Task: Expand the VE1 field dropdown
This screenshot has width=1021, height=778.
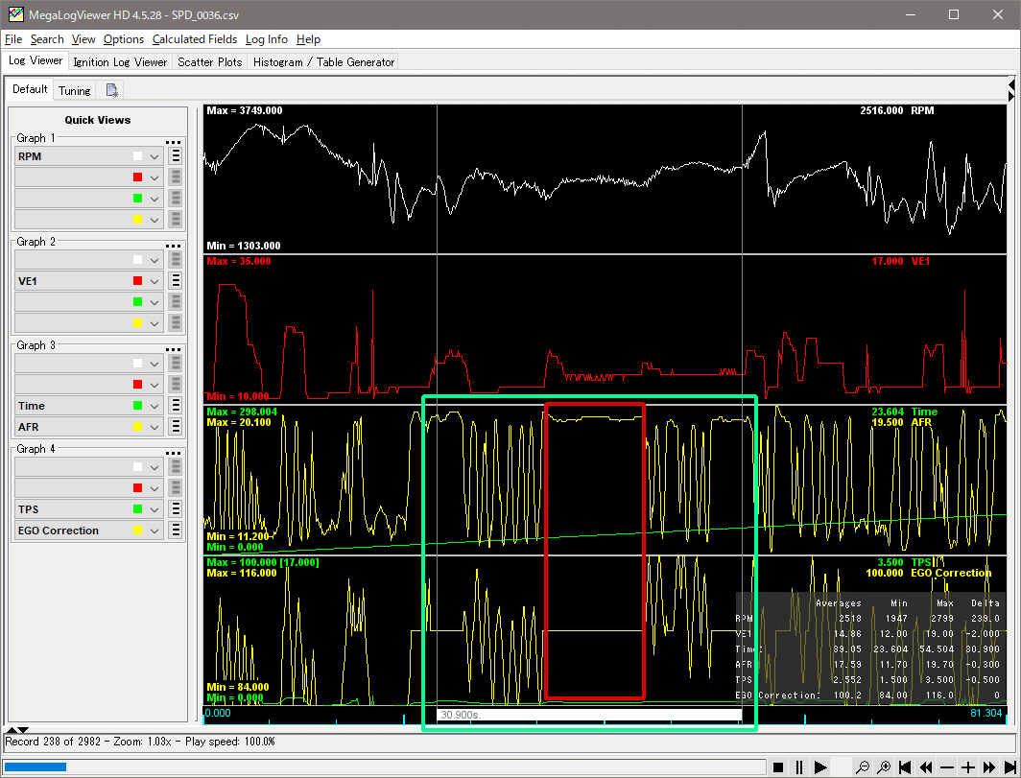Action: [154, 281]
